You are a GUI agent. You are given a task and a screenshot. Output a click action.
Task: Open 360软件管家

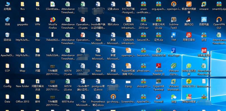[x=189, y=99]
